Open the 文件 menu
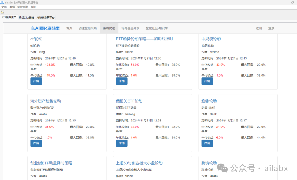The image size is (297, 180). pos(4,7)
